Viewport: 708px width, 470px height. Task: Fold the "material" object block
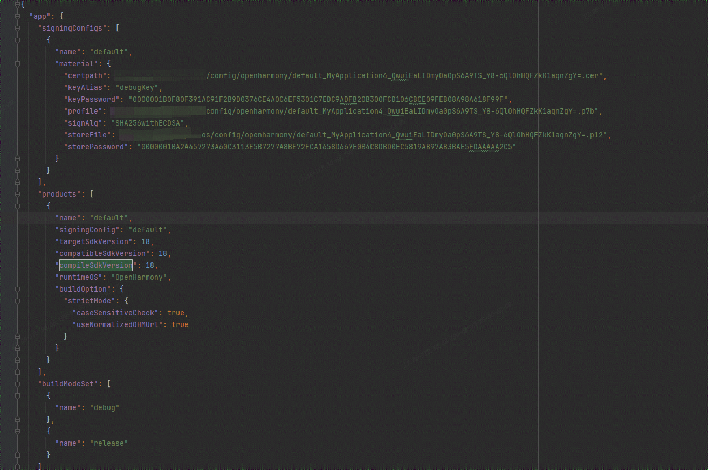tap(18, 64)
